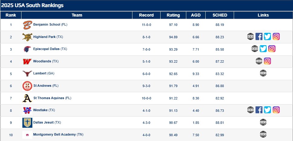Open Woodlands Instagram icon
Image resolution: width=293 pixels, height=141 pixels.
267,61
